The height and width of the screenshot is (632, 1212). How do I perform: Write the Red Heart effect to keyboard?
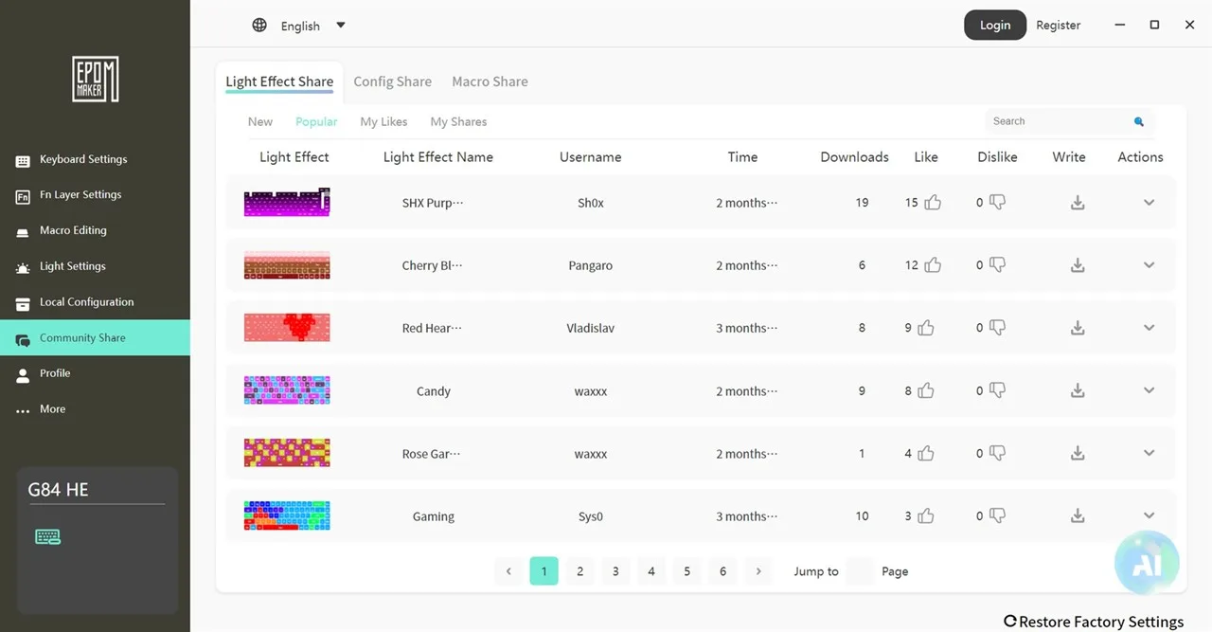(1078, 328)
